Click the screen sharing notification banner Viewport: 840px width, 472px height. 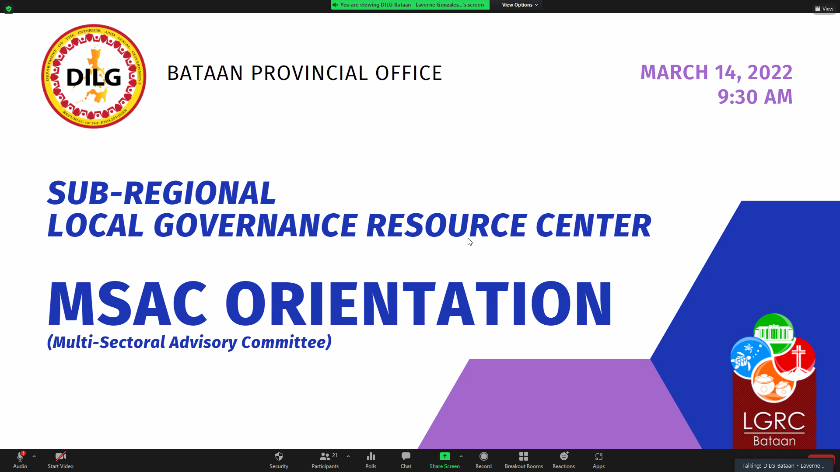pyautogui.click(x=410, y=5)
